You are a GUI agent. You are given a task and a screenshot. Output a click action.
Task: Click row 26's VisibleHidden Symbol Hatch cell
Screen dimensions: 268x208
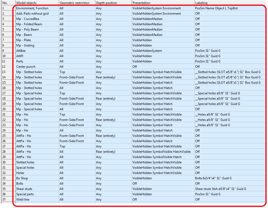tap(163, 141)
